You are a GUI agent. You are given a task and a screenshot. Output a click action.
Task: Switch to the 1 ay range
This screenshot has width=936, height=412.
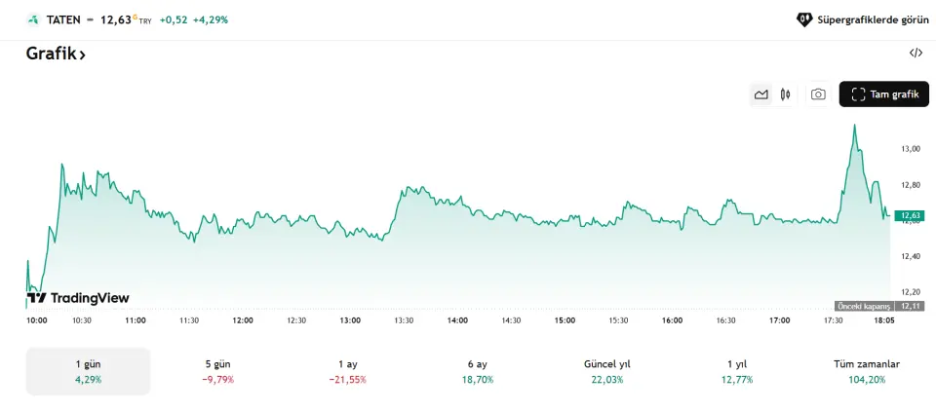(347, 371)
